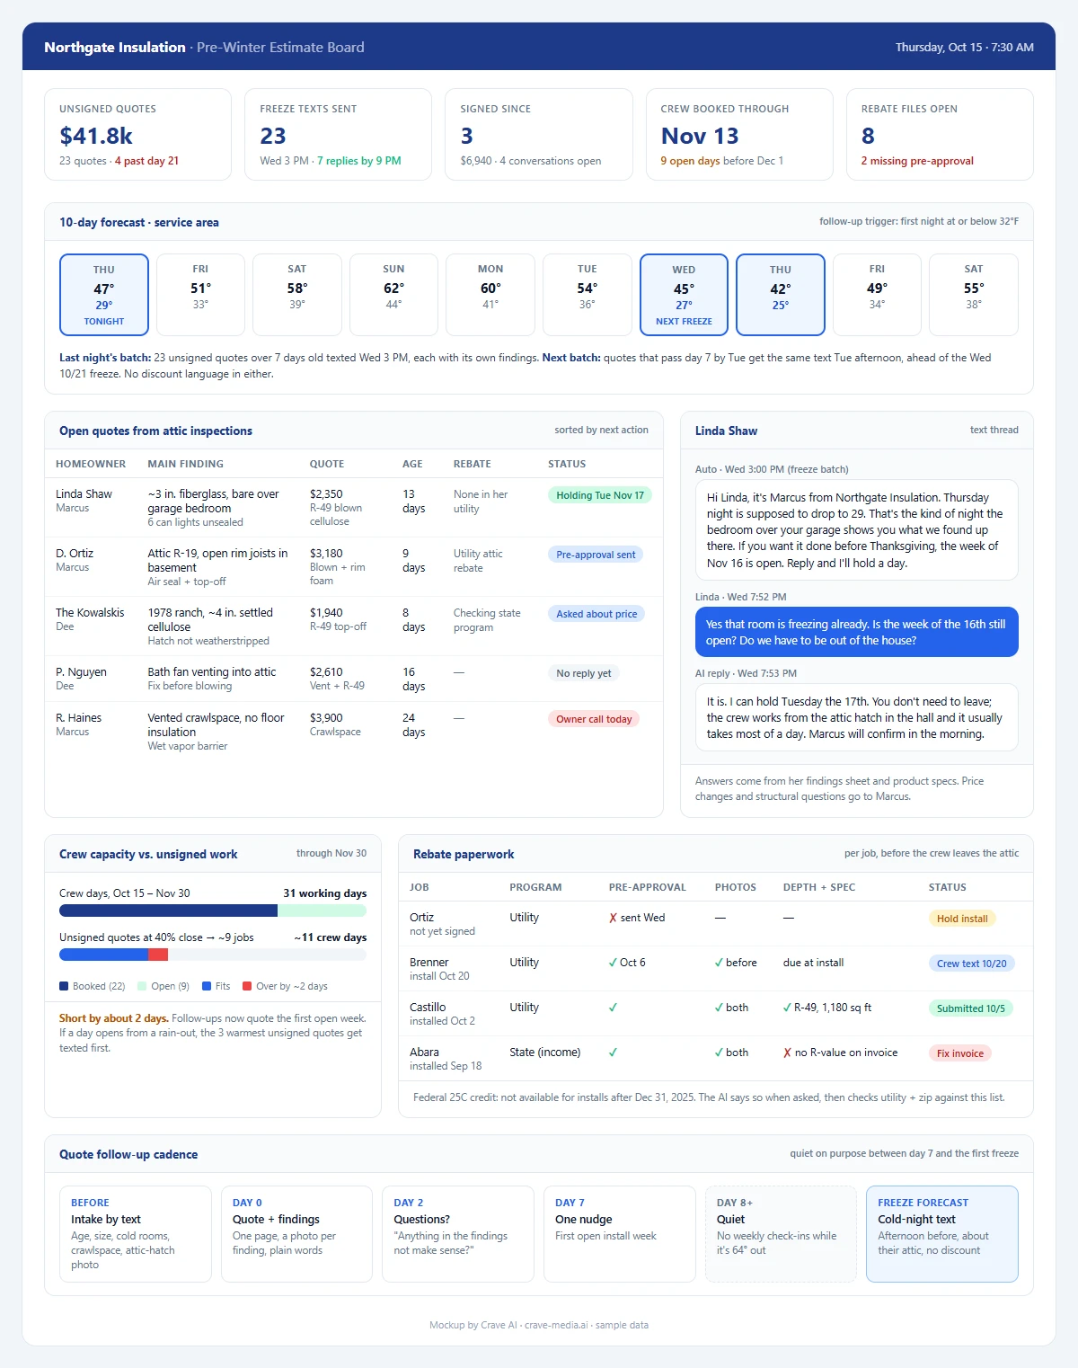Click the REBATE column header

pos(473,464)
